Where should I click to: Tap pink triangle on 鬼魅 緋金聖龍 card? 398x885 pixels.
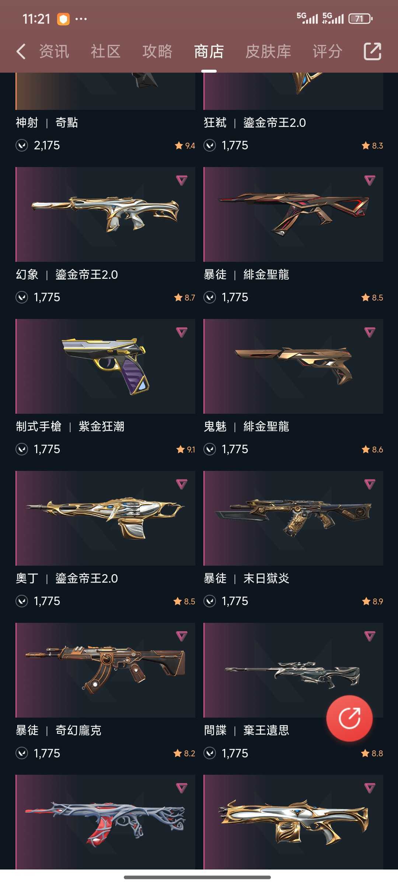370,332
